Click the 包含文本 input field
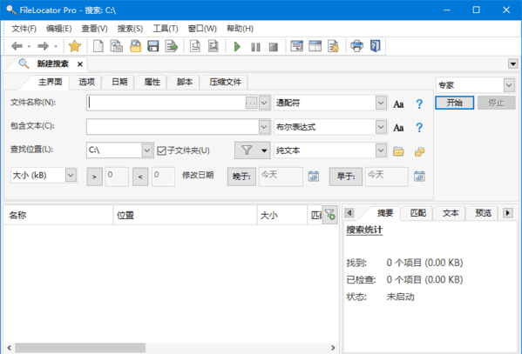Screen dimensions: 522x354 point(173,127)
